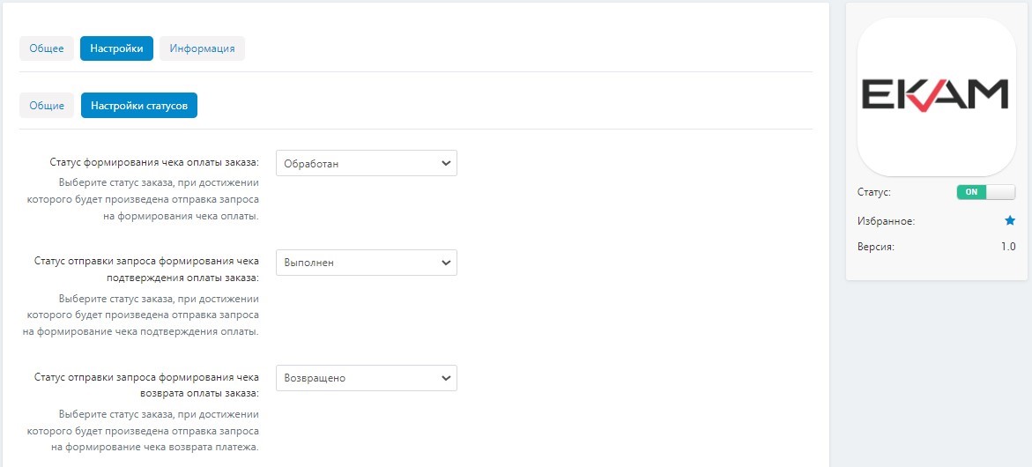This screenshot has height=467, width=1032.
Task: Click the Версия 1.0 value
Action: (x=1007, y=248)
